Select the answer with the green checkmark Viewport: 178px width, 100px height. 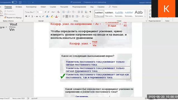[98, 76]
